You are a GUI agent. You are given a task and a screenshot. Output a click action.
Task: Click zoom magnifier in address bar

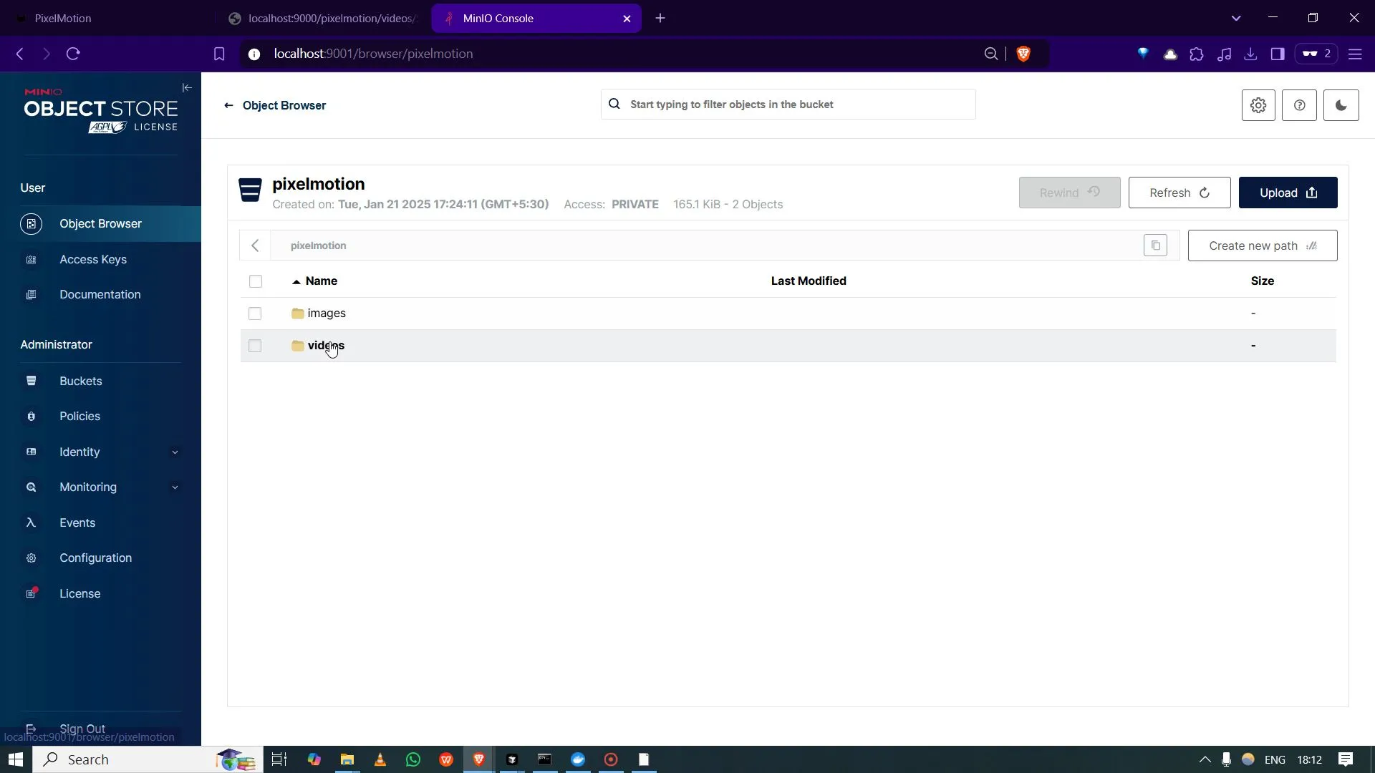tap(991, 54)
